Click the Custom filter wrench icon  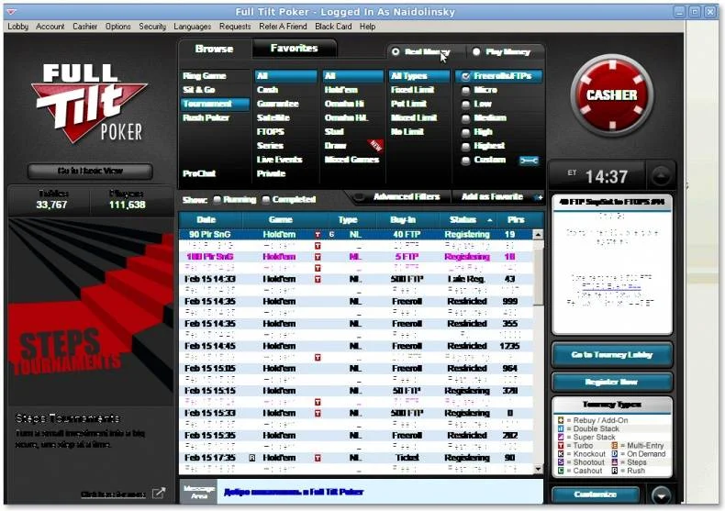click(x=529, y=161)
